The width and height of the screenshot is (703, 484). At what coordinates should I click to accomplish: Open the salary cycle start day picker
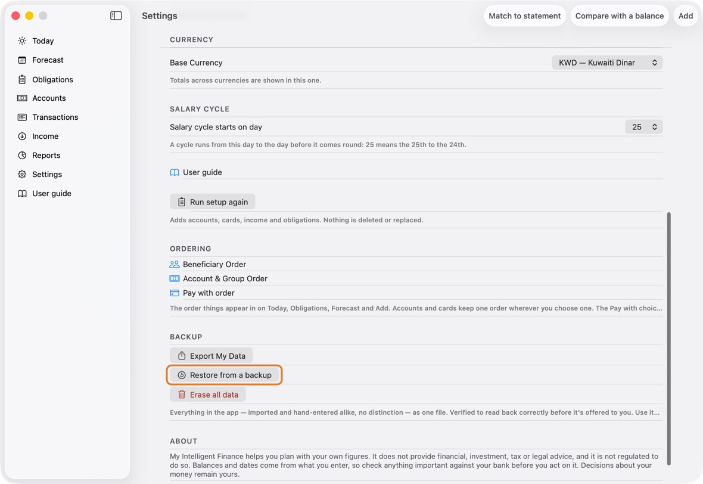pos(644,127)
